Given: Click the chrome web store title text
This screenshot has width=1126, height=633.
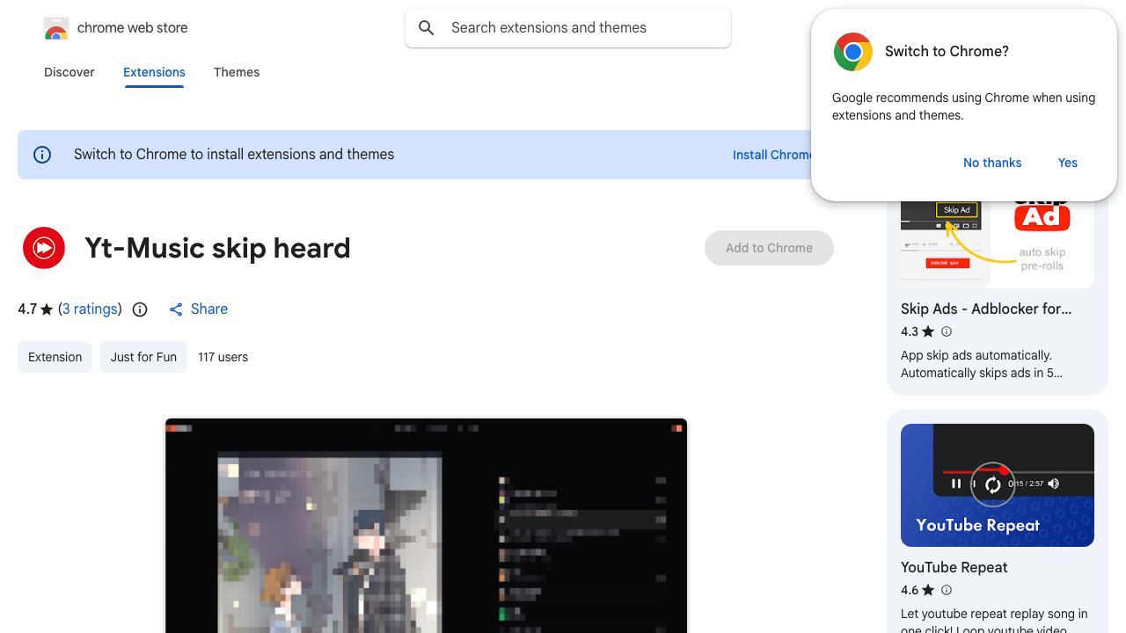Looking at the screenshot, I should (133, 28).
